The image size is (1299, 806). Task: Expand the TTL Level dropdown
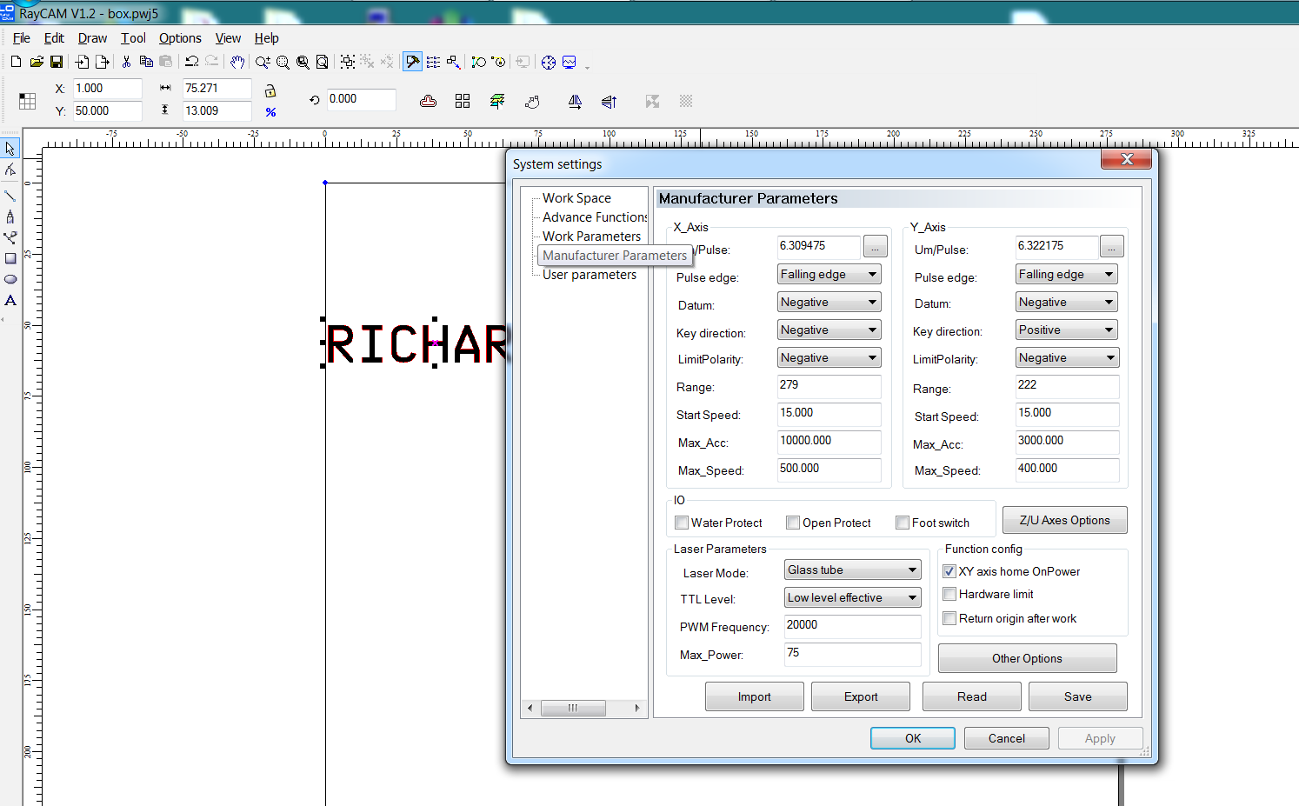pos(851,598)
